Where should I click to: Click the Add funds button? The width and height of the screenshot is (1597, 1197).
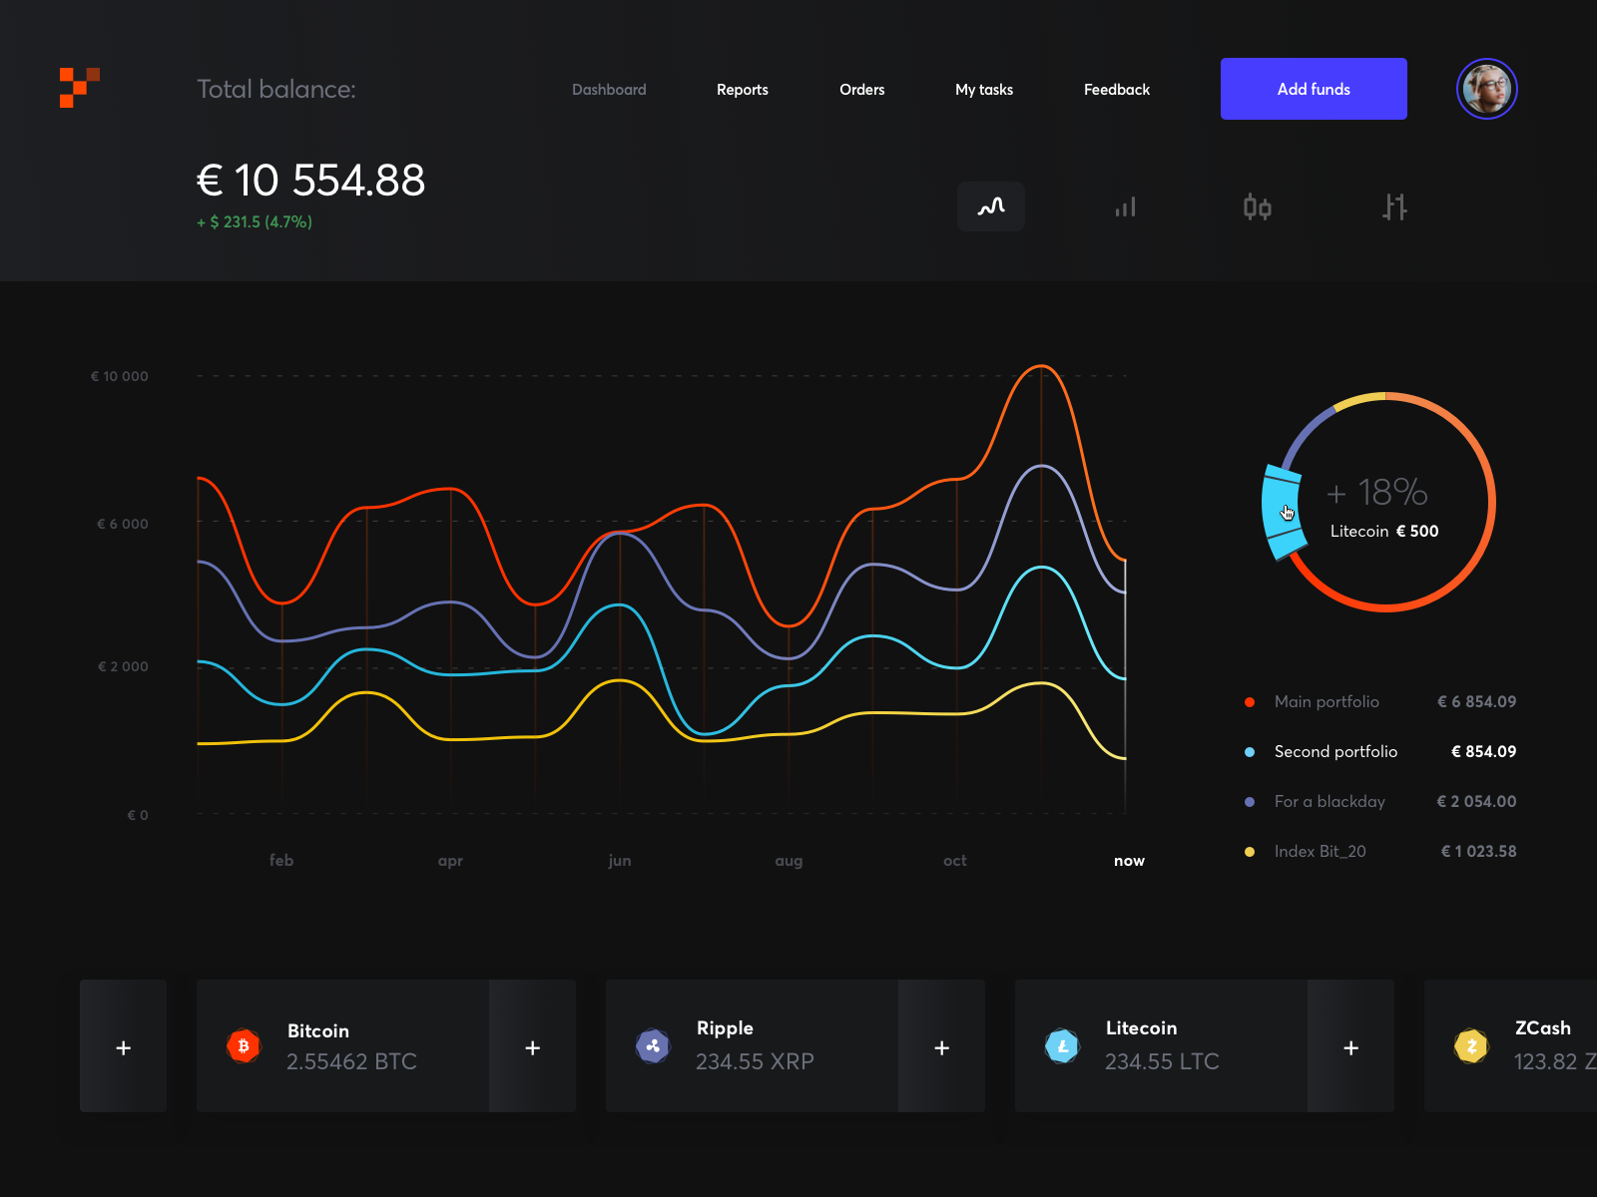[1313, 89]
